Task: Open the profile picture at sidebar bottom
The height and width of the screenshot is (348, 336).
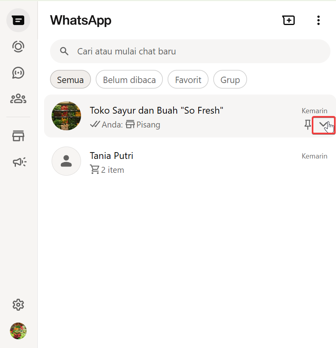Action: tap(18, 331)
